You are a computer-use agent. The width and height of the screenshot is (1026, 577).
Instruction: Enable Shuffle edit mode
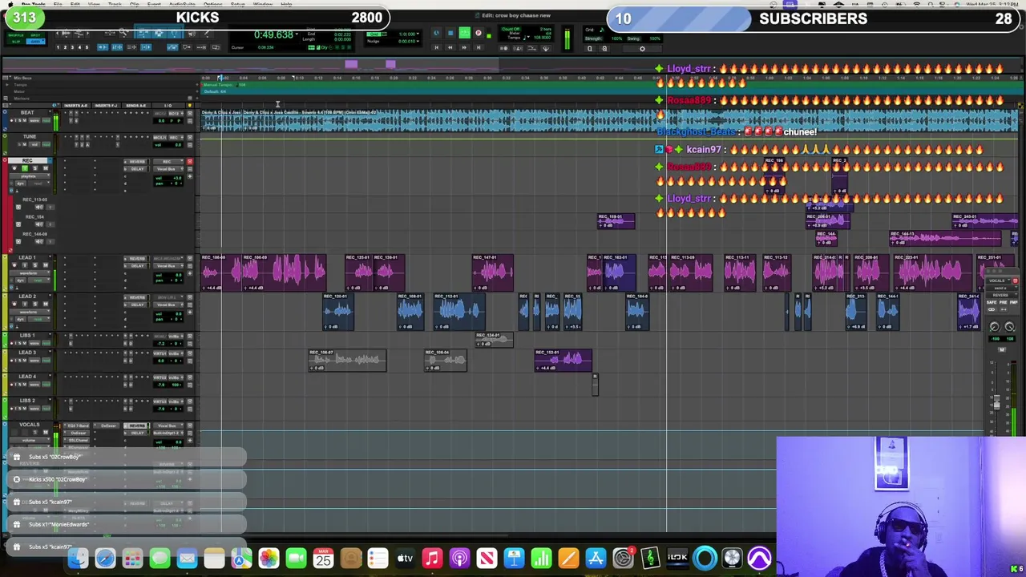tap(16, 35)
